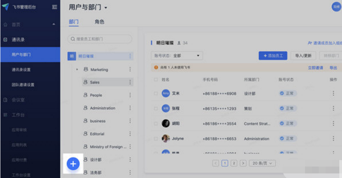Select the Sales department row

tap(108, 82)
